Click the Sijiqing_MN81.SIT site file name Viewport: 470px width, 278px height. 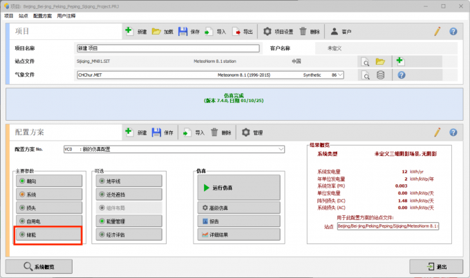pyautogui.click(x=93, y=61)
